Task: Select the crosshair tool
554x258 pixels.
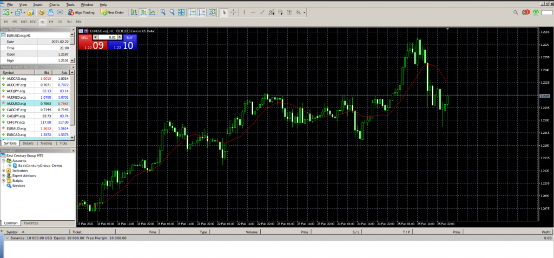Action: (234, 12)
